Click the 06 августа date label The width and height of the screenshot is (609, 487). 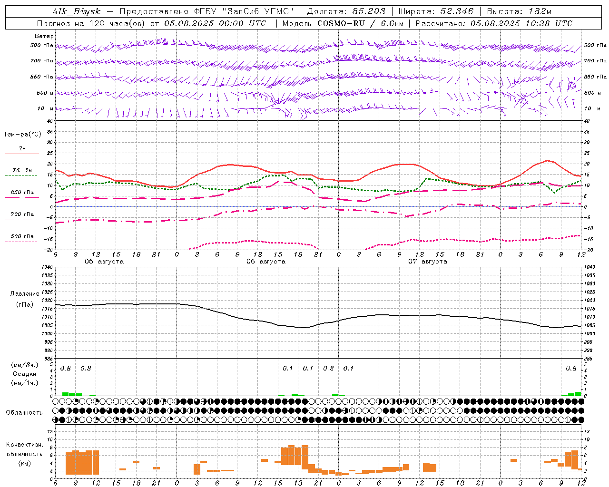click(x=266, y=262)
